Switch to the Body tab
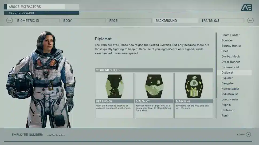 (x=83, y=21)
